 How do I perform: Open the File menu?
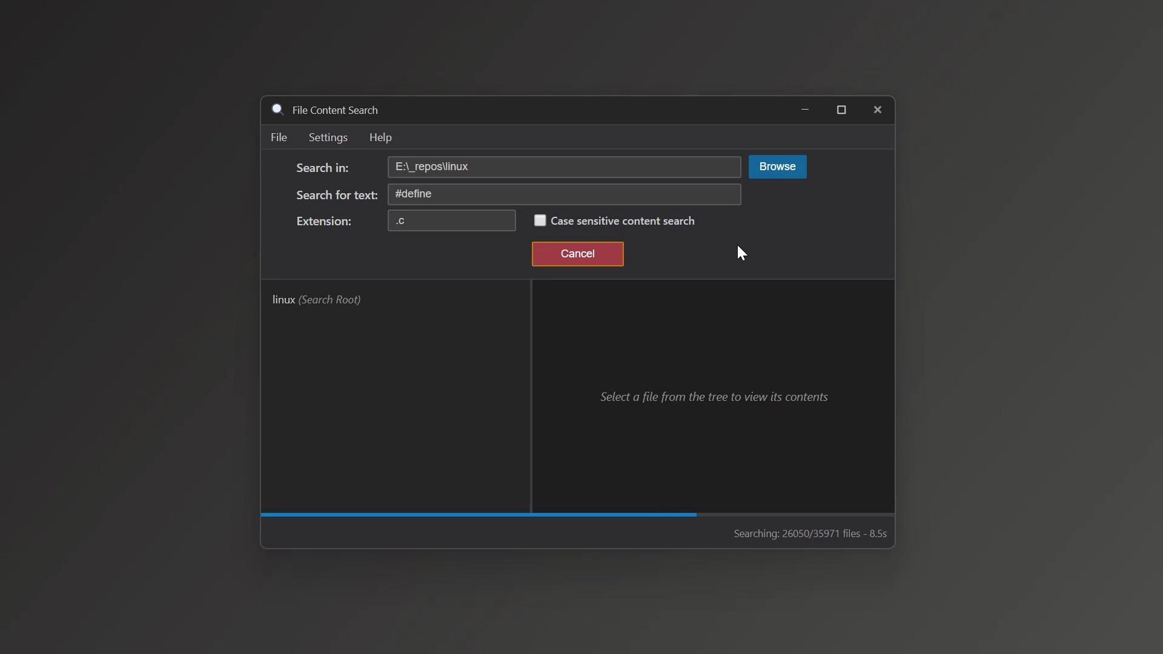pyautogui.click(x=279, y=137)
